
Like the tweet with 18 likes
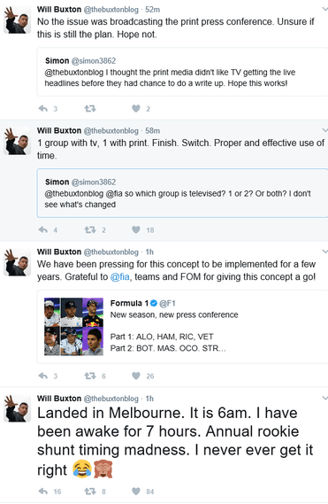click(136, 229)
